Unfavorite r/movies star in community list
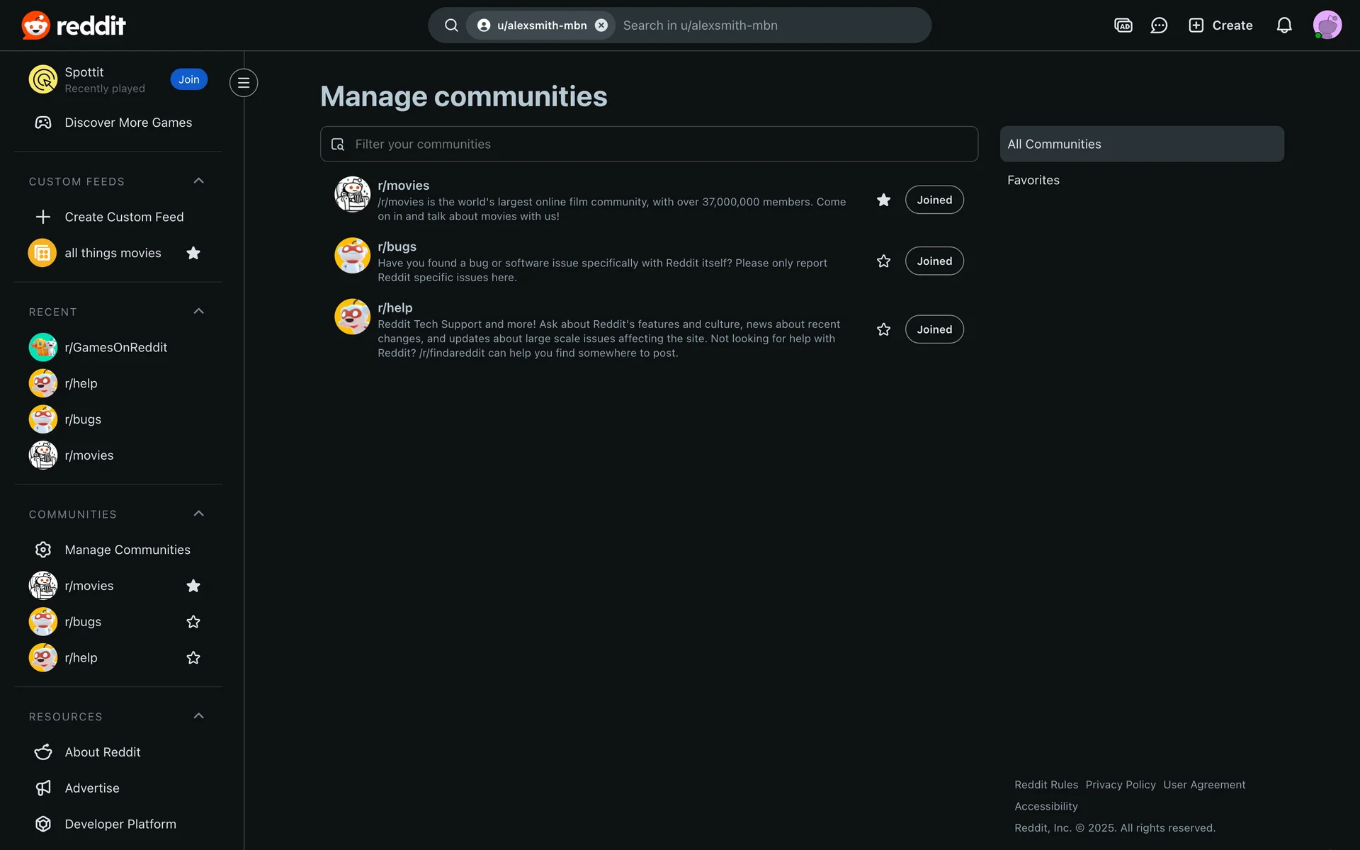Viewport: 1360px width, 850px height. 883,200
